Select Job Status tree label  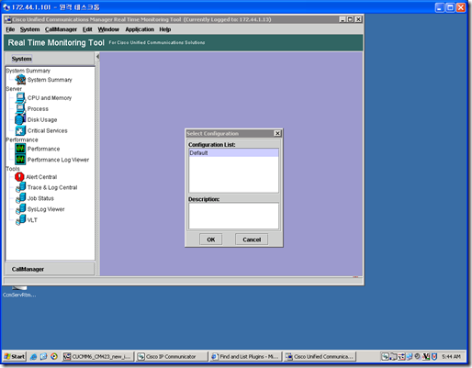(x=40, y=198)
